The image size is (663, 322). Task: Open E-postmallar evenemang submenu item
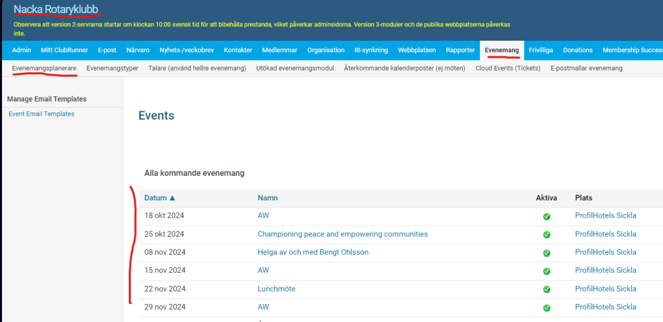click(x=586, y=68)
